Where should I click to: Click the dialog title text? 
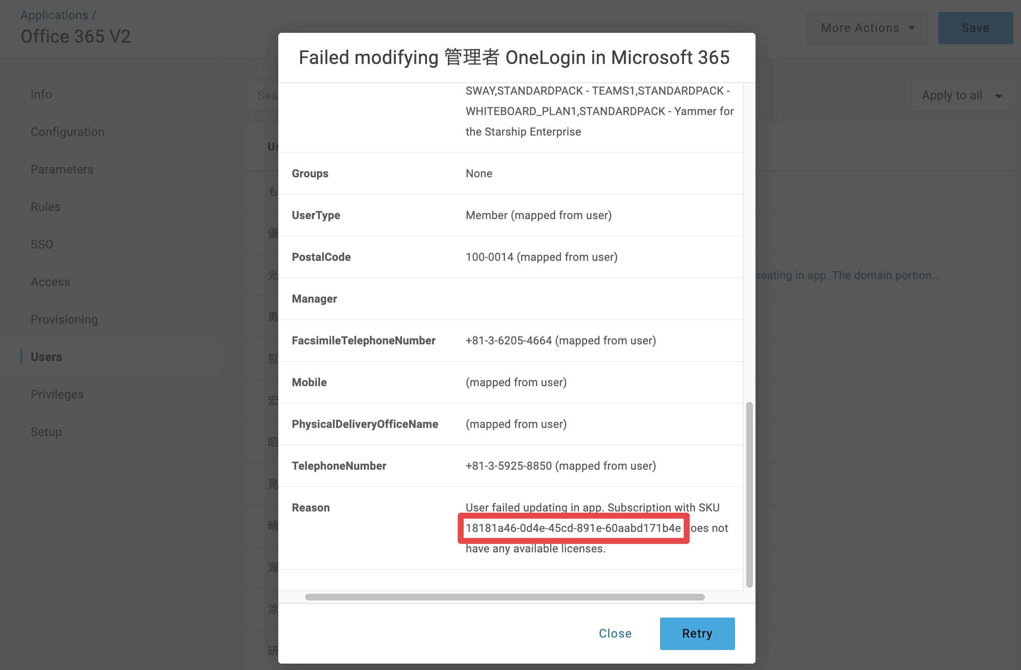coord(514,58)
